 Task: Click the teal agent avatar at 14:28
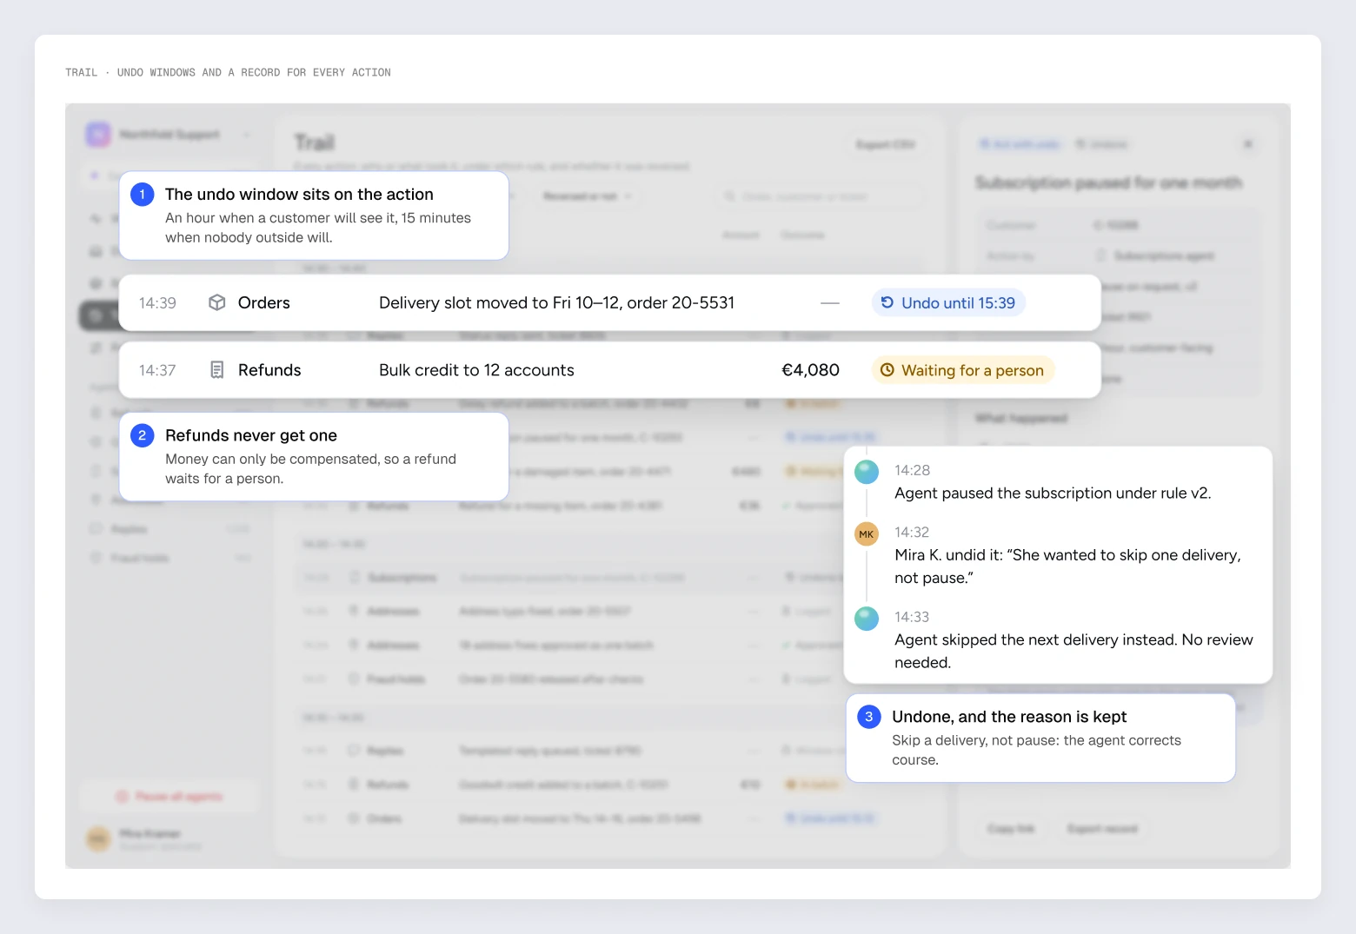pos(867,472)
